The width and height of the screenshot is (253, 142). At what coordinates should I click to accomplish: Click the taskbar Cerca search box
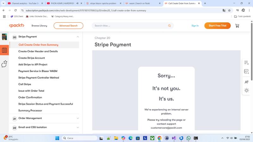(80, 138)
